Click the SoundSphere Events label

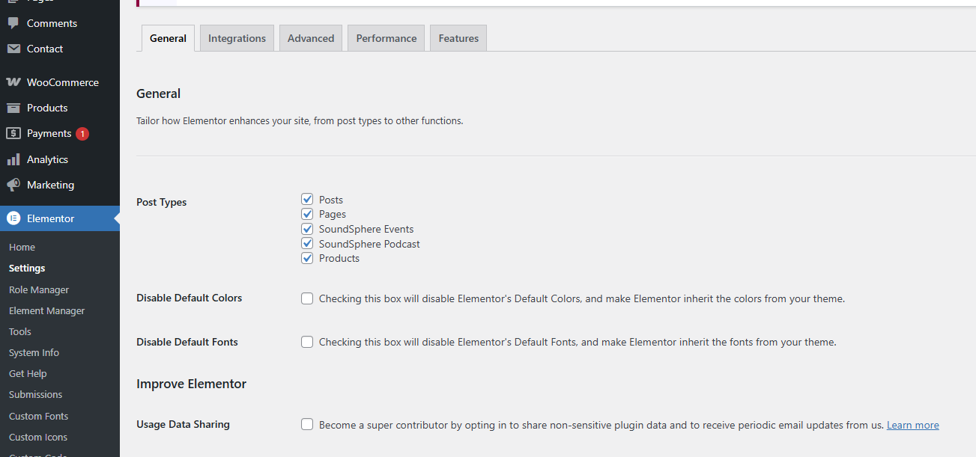coord(366,229)
